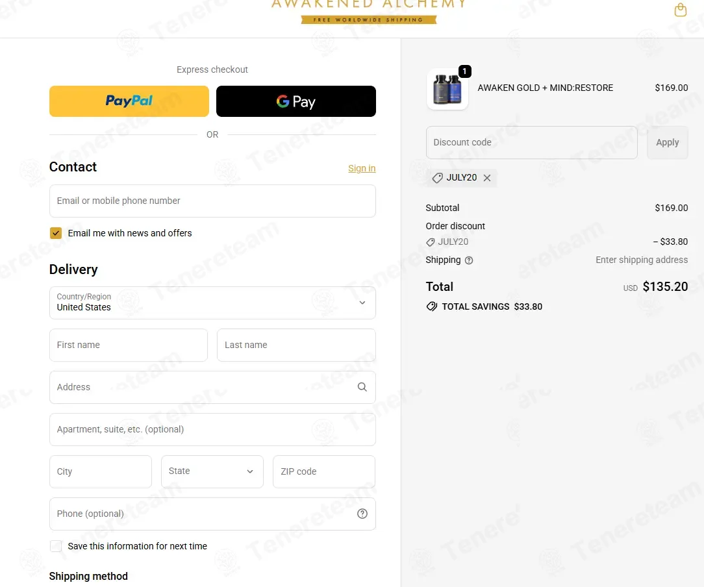Click the Awakened Alchemy logo

369,5
